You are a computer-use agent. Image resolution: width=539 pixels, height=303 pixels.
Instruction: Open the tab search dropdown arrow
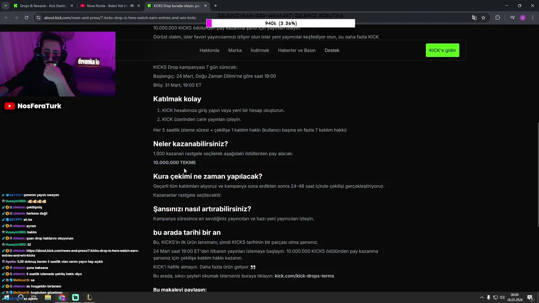[5, 6]
